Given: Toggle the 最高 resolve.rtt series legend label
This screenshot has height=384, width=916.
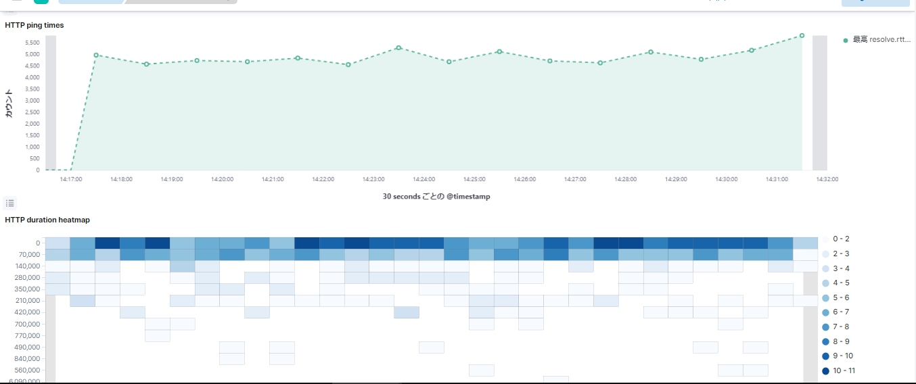Looking at the screenshot, I should [881, 40].
